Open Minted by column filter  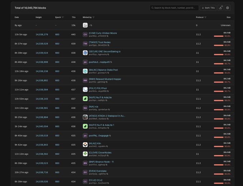click(93, 17)
